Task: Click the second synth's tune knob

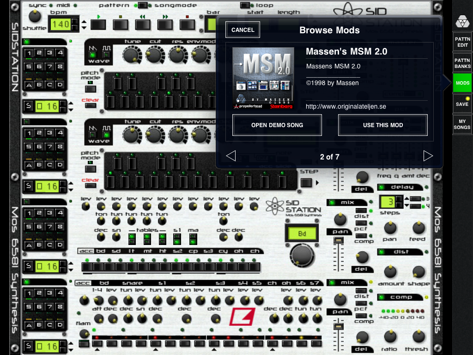Action: (x=132, y=135)
